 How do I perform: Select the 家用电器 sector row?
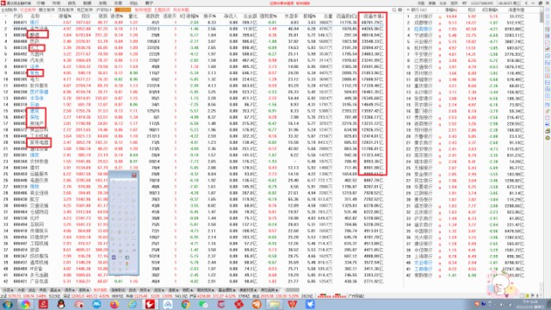192,143
